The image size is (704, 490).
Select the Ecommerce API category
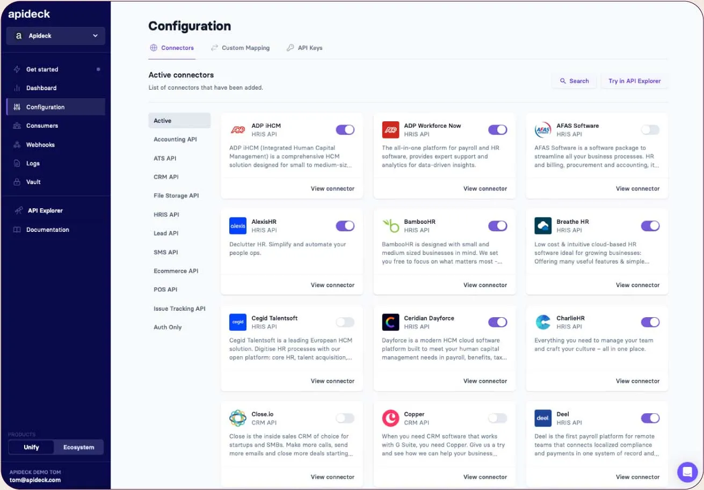tap(176, 271)
